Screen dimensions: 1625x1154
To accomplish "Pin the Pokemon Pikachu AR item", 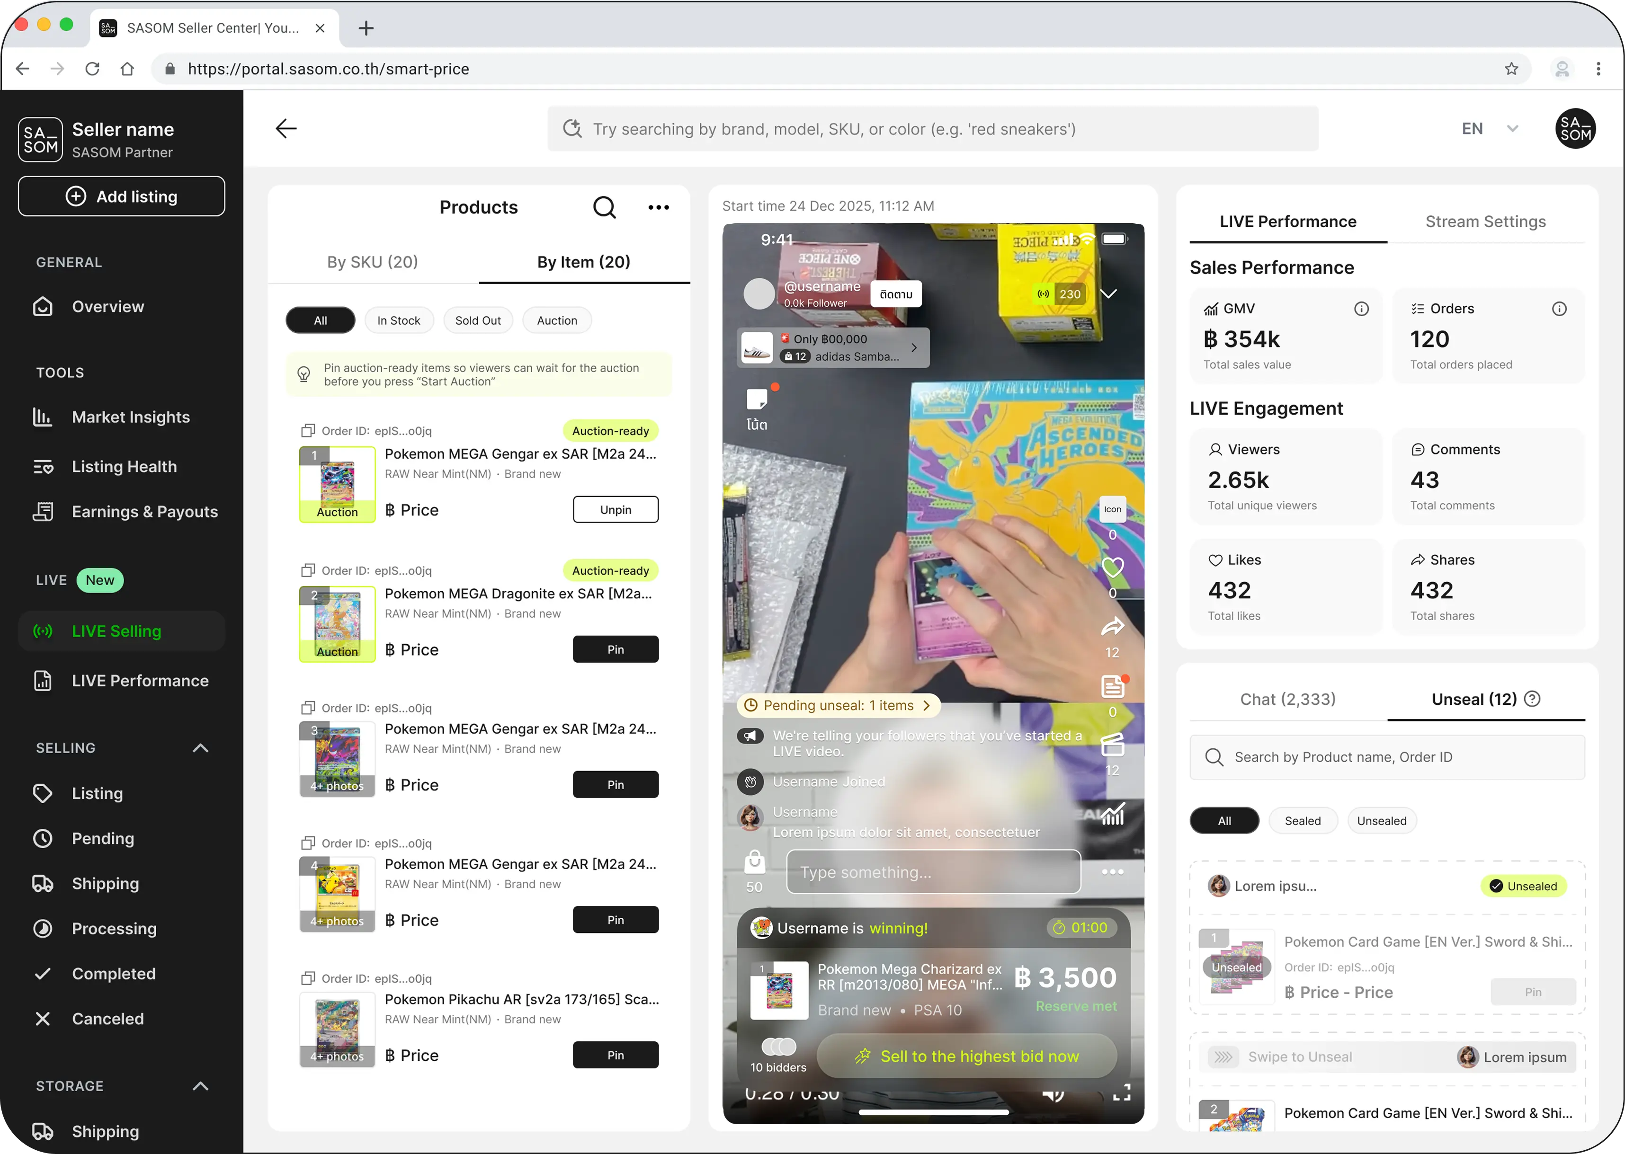I will (x=616, y=1055).
